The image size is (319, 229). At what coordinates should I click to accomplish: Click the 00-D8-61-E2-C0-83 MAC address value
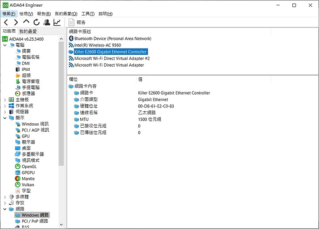tap(156, 106)
